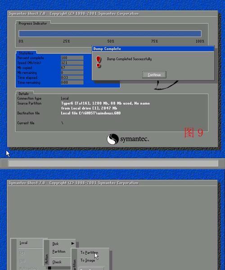The image size is (225, 270).
Task: Click the Continue button in Dump Complete dialog
Action: [154, 75]
